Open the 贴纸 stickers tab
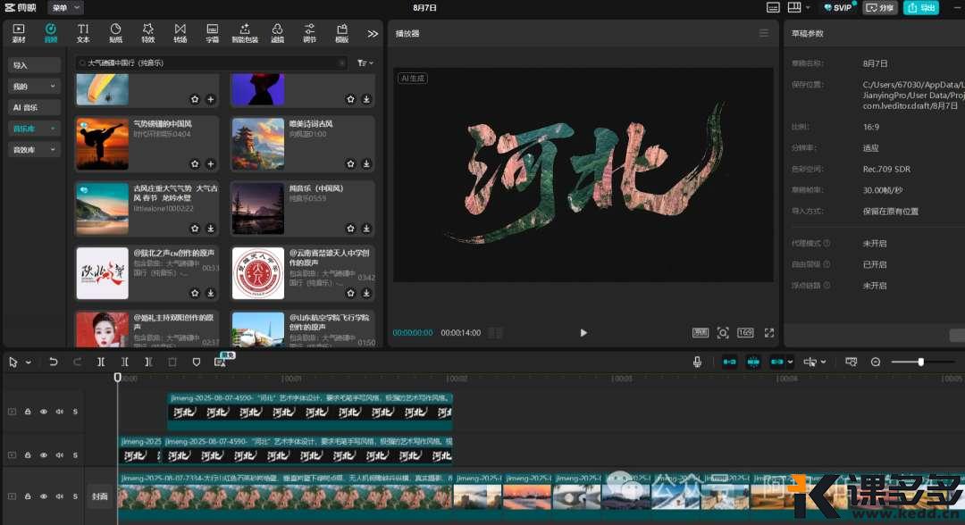Image resolution: width=965 pixels, height=525 pixels. coord(115,33)
